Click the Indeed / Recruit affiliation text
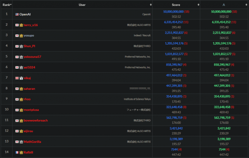The image size is (249, 158). point(142,35)
